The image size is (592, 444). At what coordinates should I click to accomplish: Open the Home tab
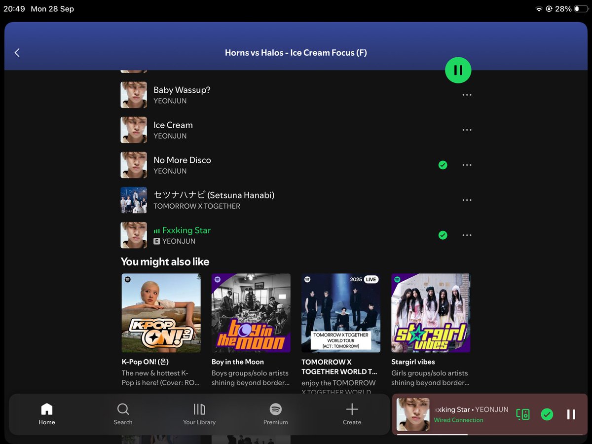47,414
